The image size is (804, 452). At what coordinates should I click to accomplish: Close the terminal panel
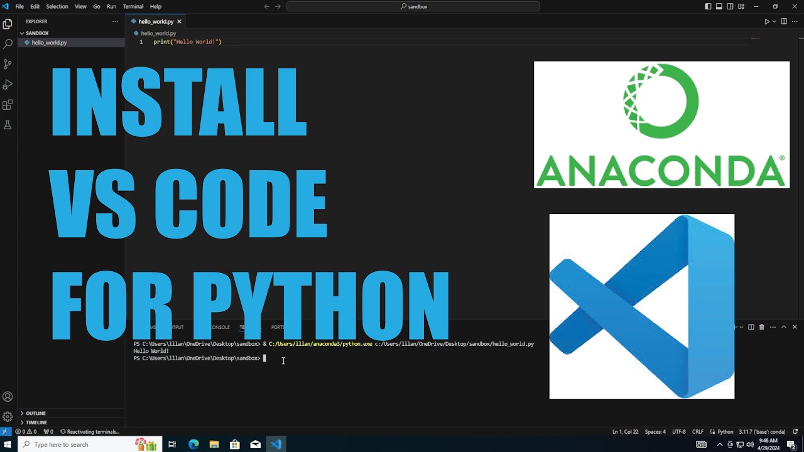795,327
